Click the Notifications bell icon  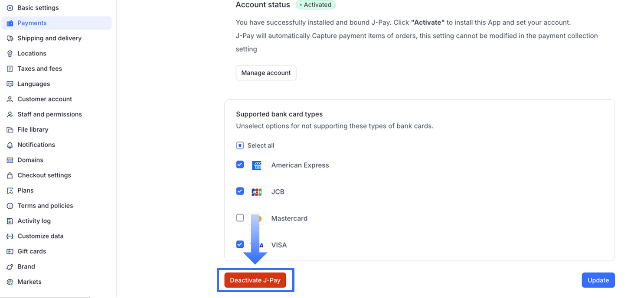(x=10, y=145)
